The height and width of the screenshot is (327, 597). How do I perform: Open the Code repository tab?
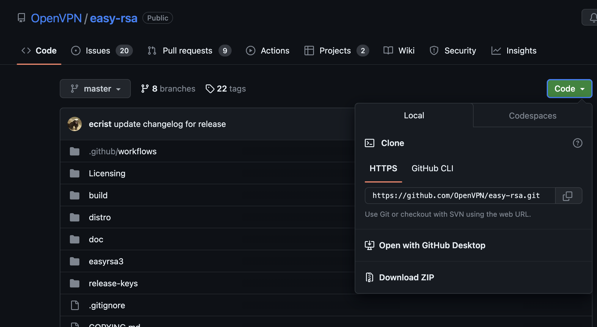pos(39,51)
